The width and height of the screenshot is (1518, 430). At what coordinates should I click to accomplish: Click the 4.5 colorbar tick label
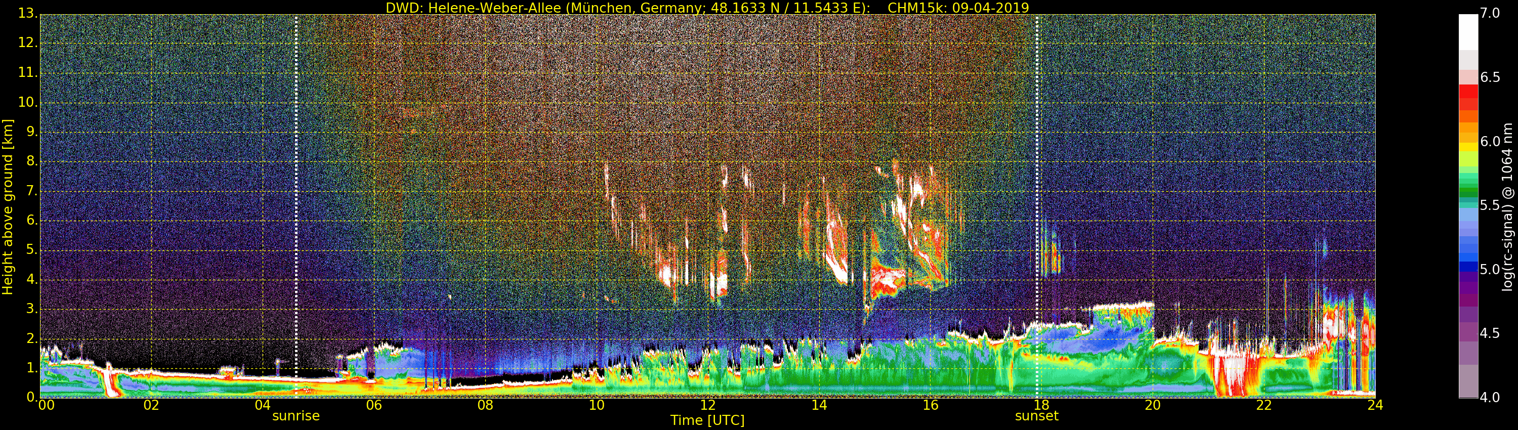1490,333
